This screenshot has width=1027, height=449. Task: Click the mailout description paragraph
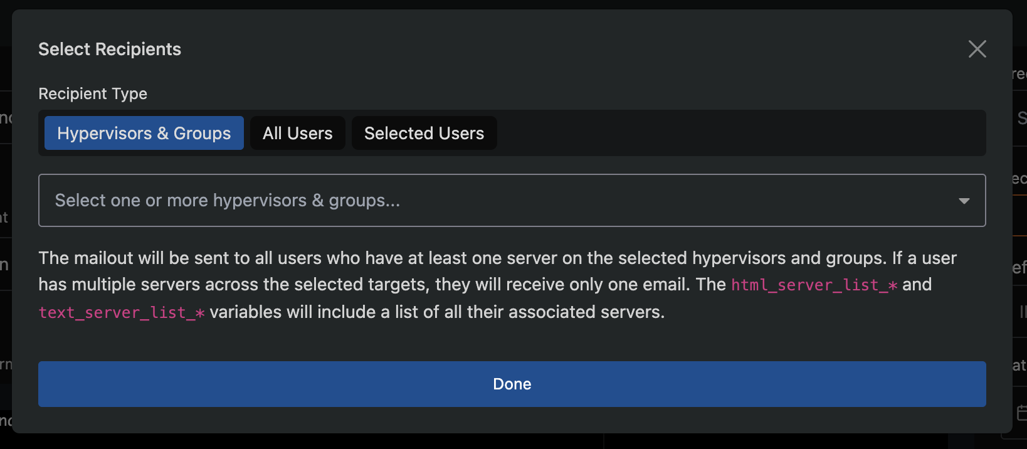(x=498, y=285)
